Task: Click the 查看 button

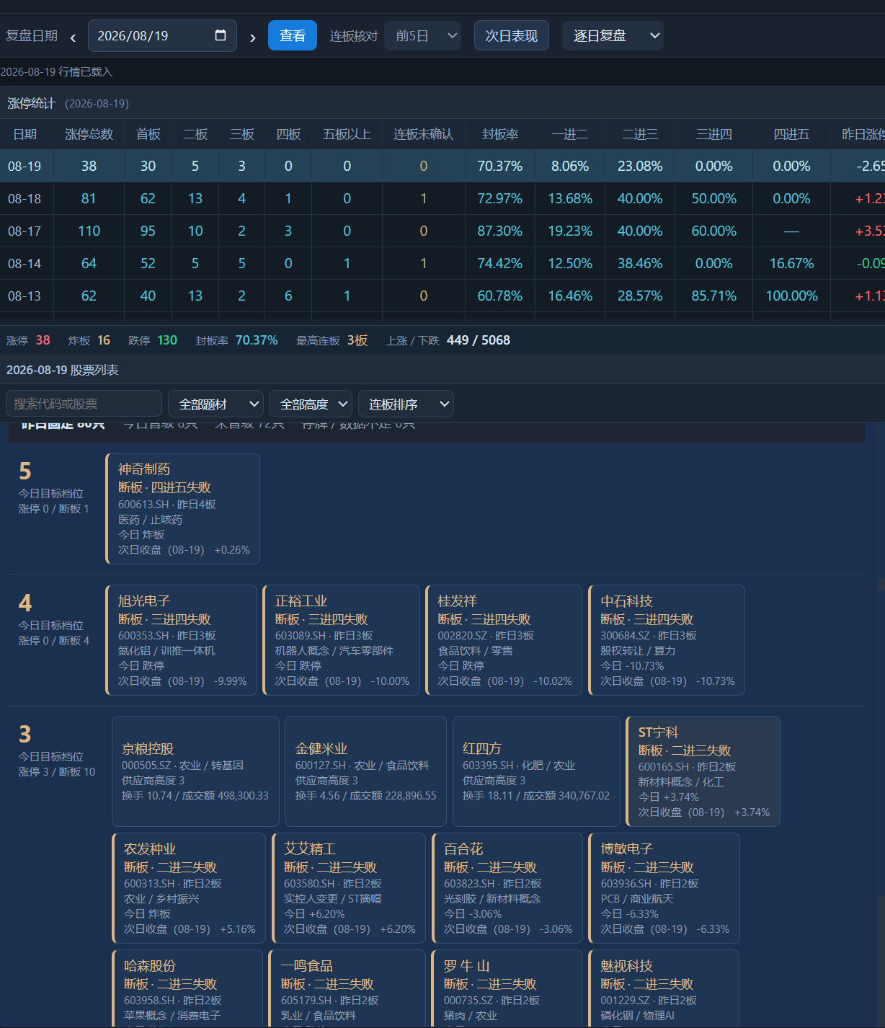Action: 293,35
